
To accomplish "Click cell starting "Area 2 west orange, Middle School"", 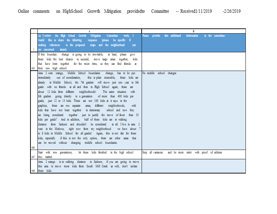I will pyautogui.click(x=90, y=110).
